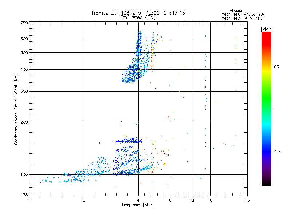Click the 'mean, sd,O: -73.6, 19.4' statistic
This screenshot has width=291, height=218.
pyautogui.click(x=242, y=14)
